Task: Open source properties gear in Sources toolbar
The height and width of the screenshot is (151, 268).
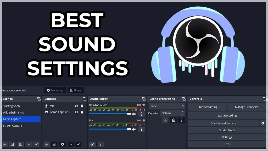Action: click(x=62, y=144)
